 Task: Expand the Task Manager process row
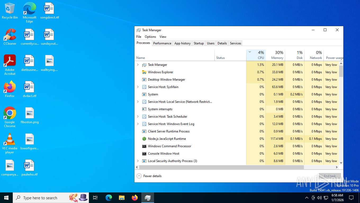pos(138,65)
